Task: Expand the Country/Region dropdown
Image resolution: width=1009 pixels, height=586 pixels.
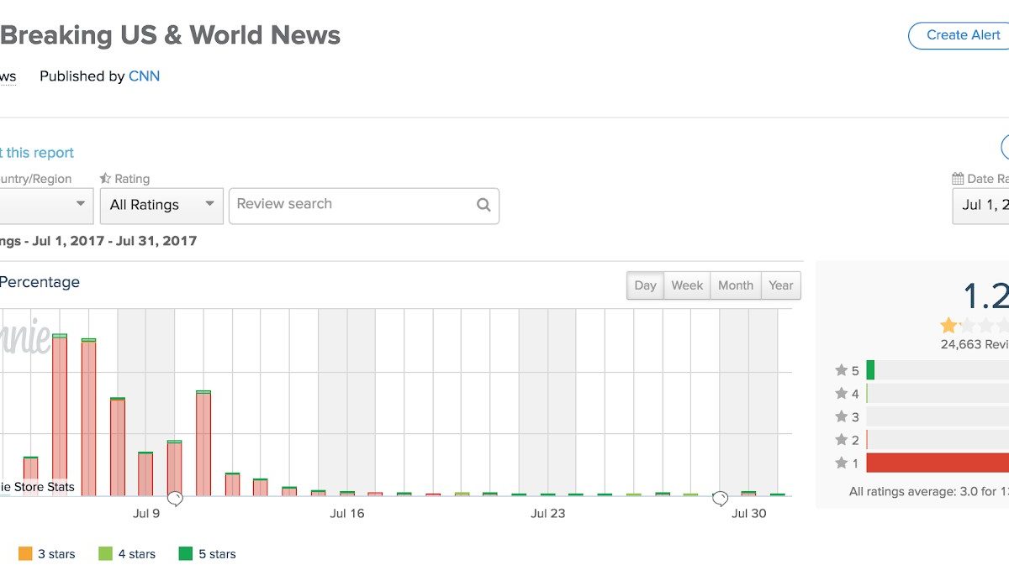Action: pyautogui.click(x=46, y=206)
